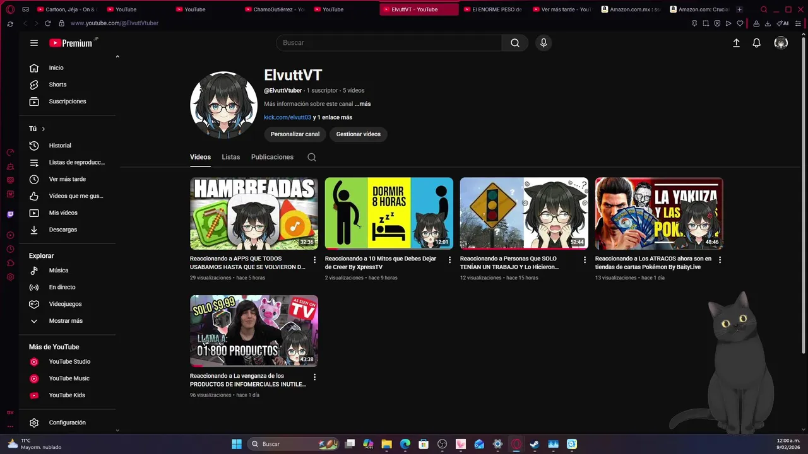Open YouTube Kids link
The image size is (808, 454).
pyautogui.click(x=67, y=395)
